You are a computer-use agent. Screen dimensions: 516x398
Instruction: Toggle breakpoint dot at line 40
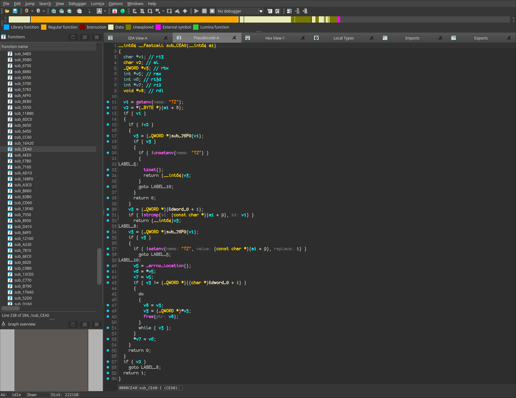tap(108, 266)
